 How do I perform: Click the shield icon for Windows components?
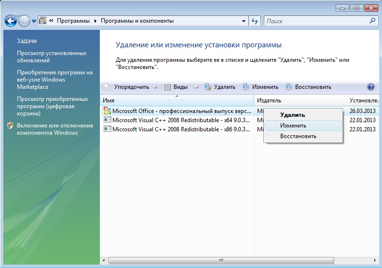coord(10,126)
